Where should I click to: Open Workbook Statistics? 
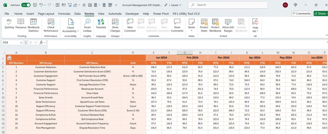point(34,25)
